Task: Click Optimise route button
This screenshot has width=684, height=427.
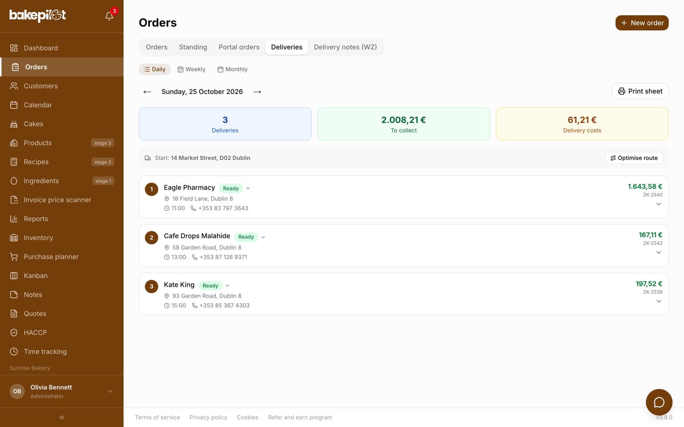Action: click(x=634, y=158)
